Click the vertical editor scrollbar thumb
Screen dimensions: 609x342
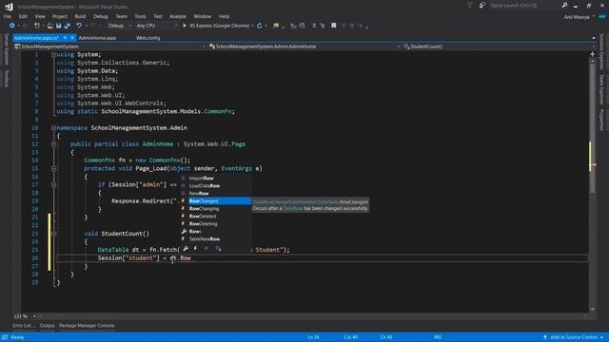tap(592, 128)
